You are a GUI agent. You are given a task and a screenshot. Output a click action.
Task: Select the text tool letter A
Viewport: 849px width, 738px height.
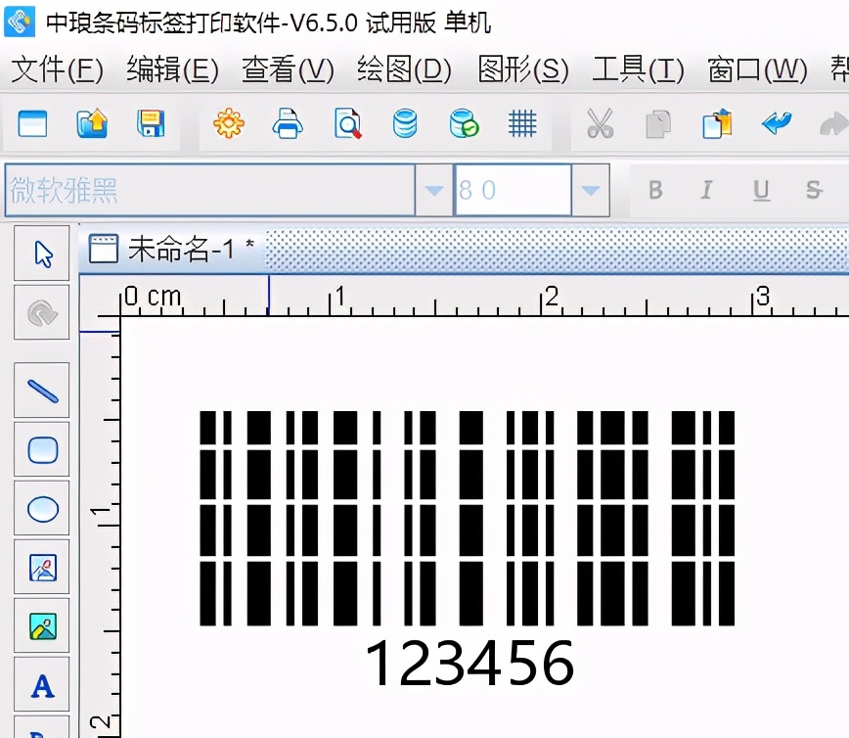point(42,685)
